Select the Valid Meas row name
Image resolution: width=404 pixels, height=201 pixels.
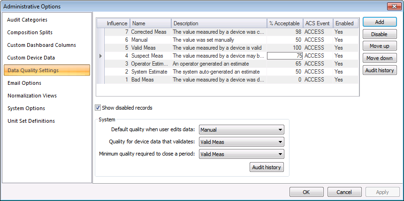pos(143,48)
